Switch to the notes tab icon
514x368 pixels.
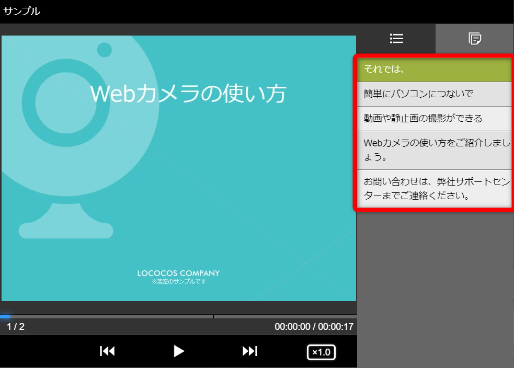475,38
